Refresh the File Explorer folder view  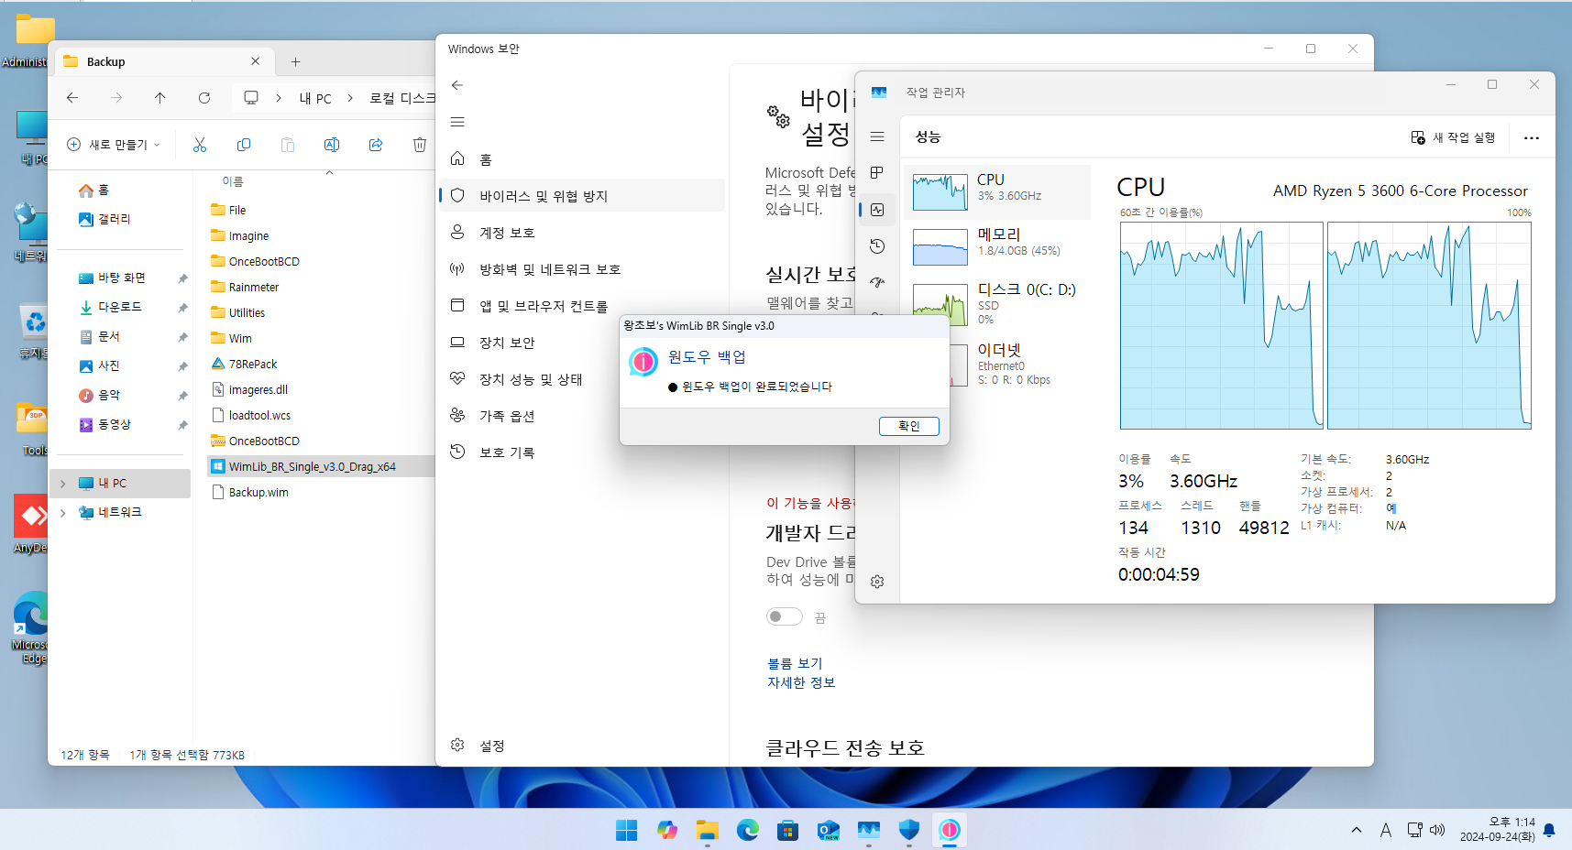[204, 98]
